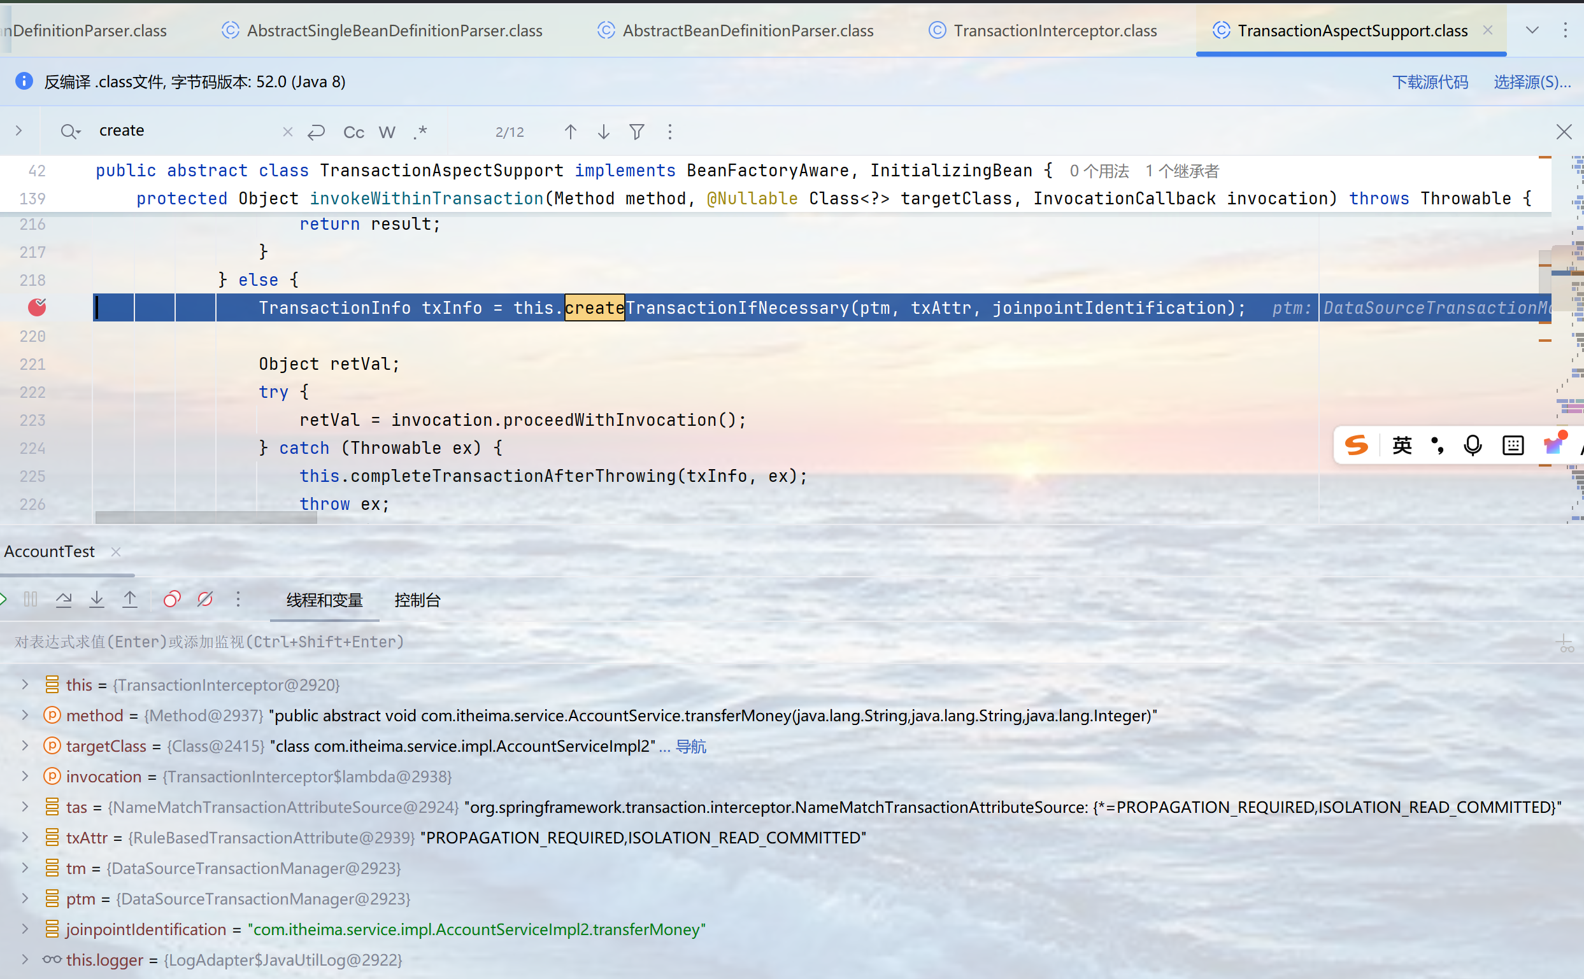The width and height of the screenshot is (1584, 979).
Task: Open the search filter funnel icon
Action: coord(637,132)
